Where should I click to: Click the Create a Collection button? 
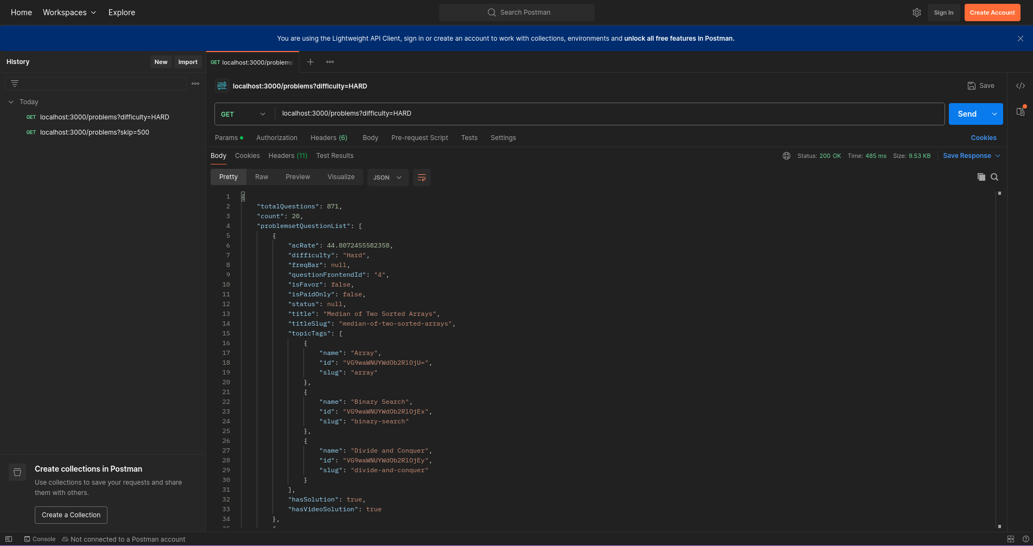click(x=71, y=515)
